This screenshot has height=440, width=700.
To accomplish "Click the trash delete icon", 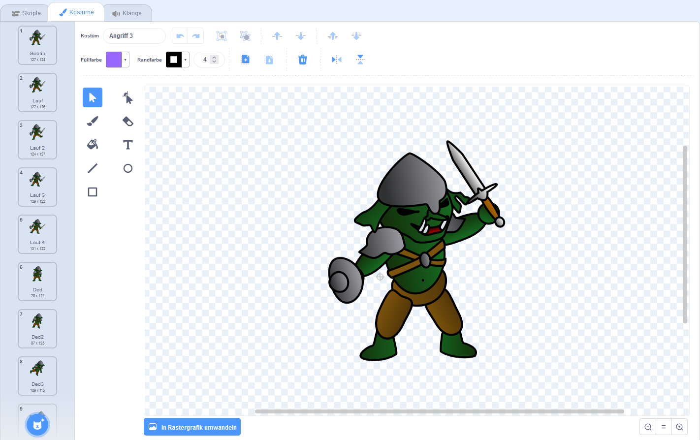I will tap(303, 60).
